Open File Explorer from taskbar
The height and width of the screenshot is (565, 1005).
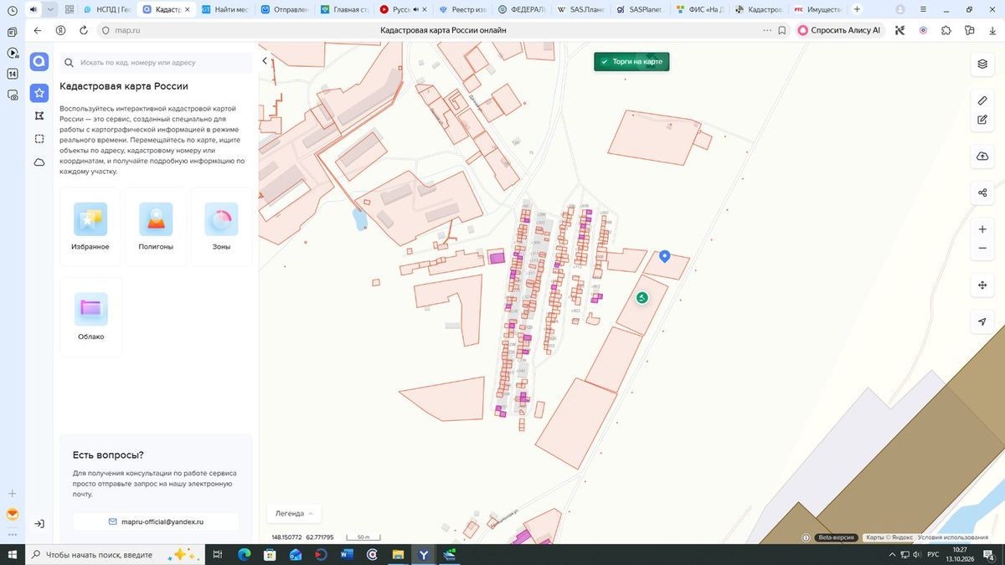tap(399, 555)
